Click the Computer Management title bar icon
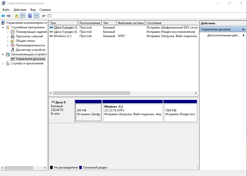 [4, 3]
